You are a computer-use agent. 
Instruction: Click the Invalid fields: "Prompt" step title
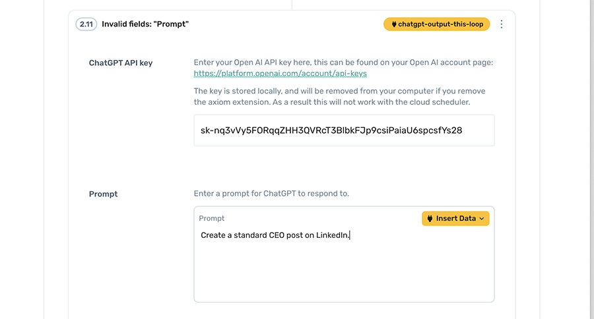pyautogui.click(x=145, y=24)
